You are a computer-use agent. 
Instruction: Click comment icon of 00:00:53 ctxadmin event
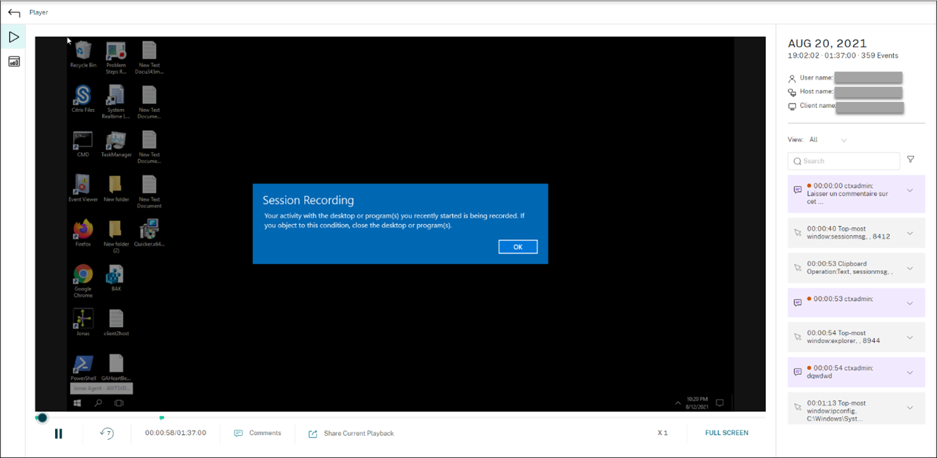coord(797,302)
